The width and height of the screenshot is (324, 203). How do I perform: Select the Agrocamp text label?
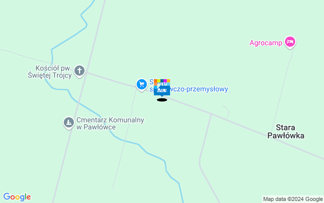tap(266, 43)
